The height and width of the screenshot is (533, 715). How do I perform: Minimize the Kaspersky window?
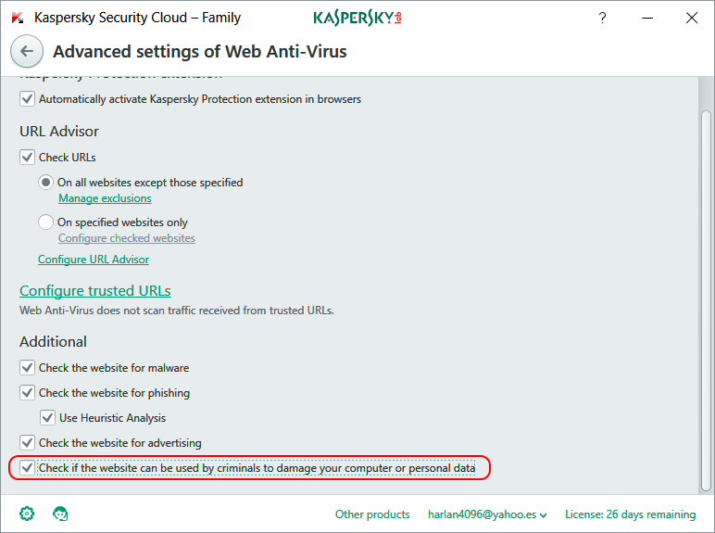point(646,18)
